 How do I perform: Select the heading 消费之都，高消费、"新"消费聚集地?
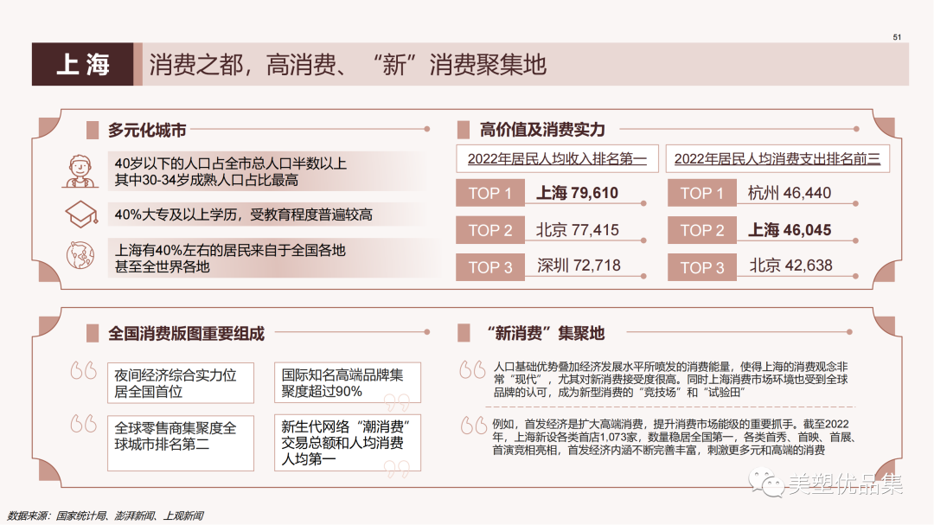348,64
